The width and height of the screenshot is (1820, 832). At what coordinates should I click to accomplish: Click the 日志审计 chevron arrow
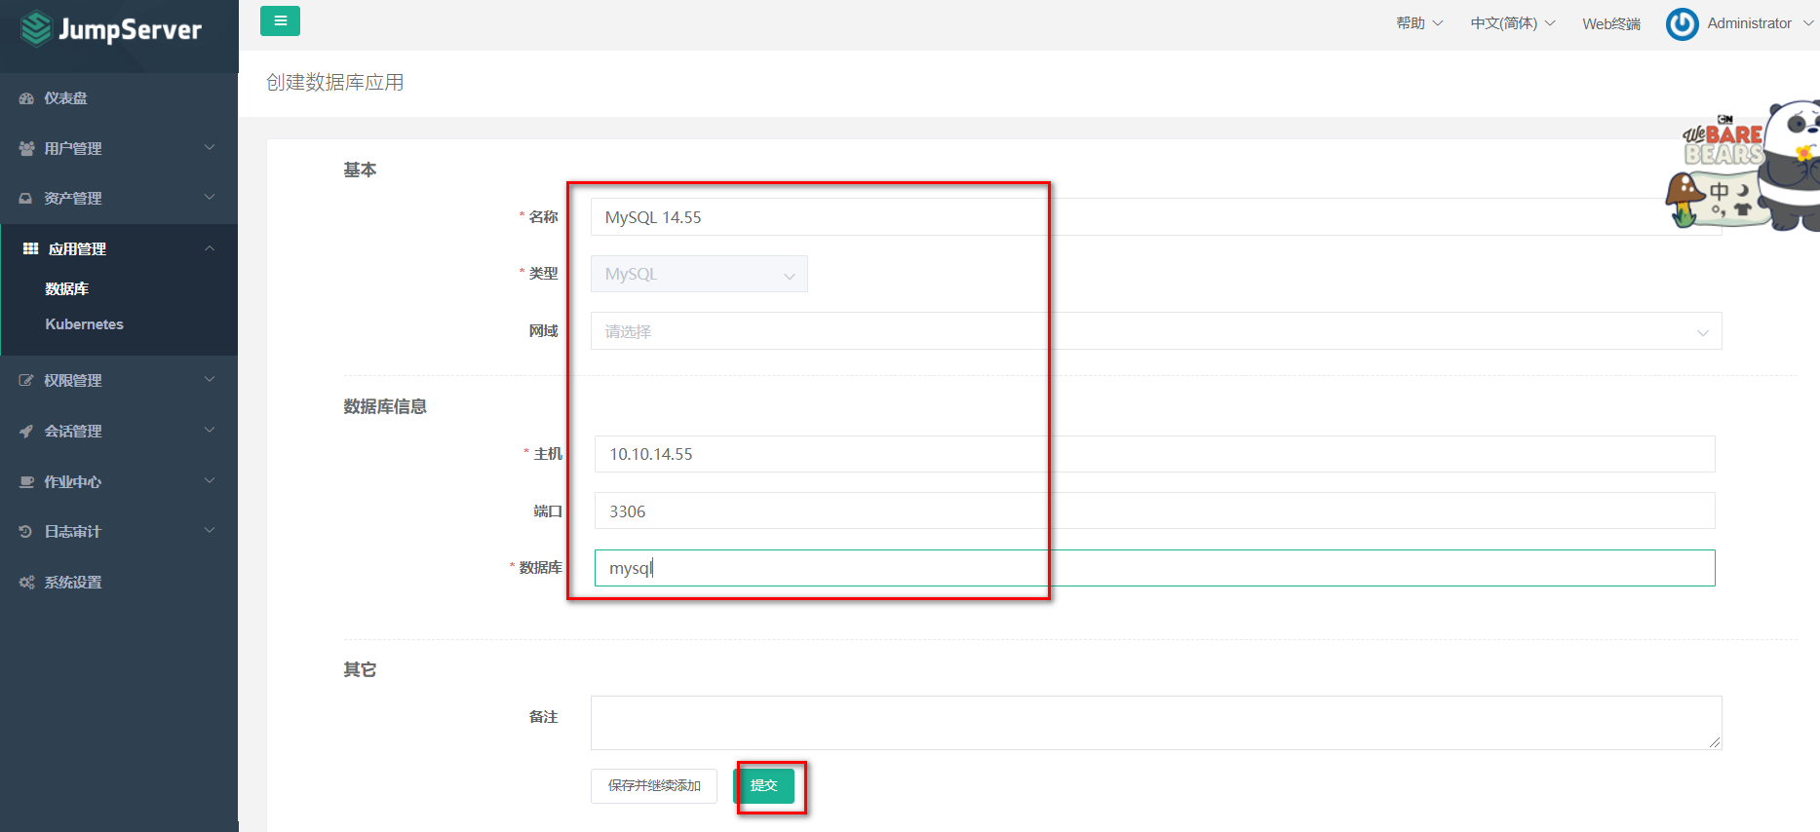pyautogui.click(x=210, y=531)
